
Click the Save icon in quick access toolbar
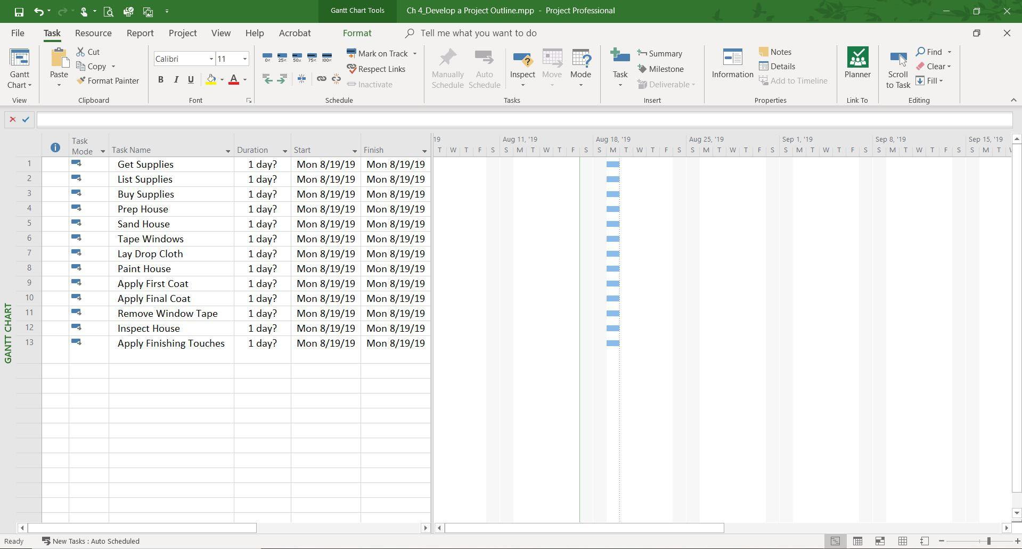[x=19, y=11]
